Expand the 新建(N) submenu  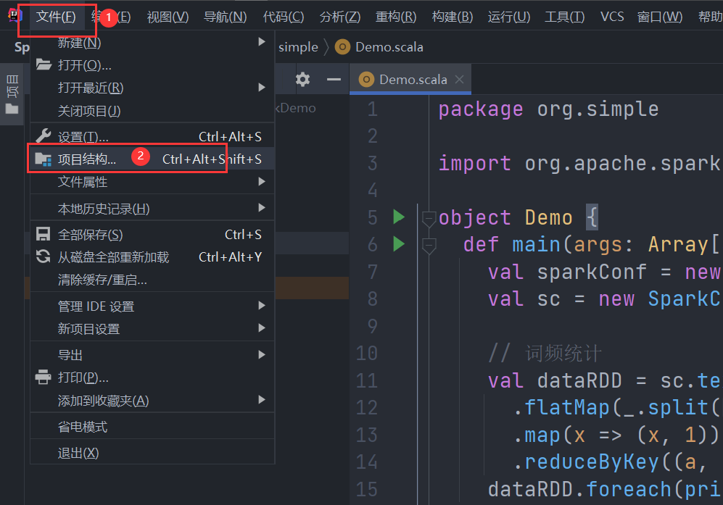152,43
